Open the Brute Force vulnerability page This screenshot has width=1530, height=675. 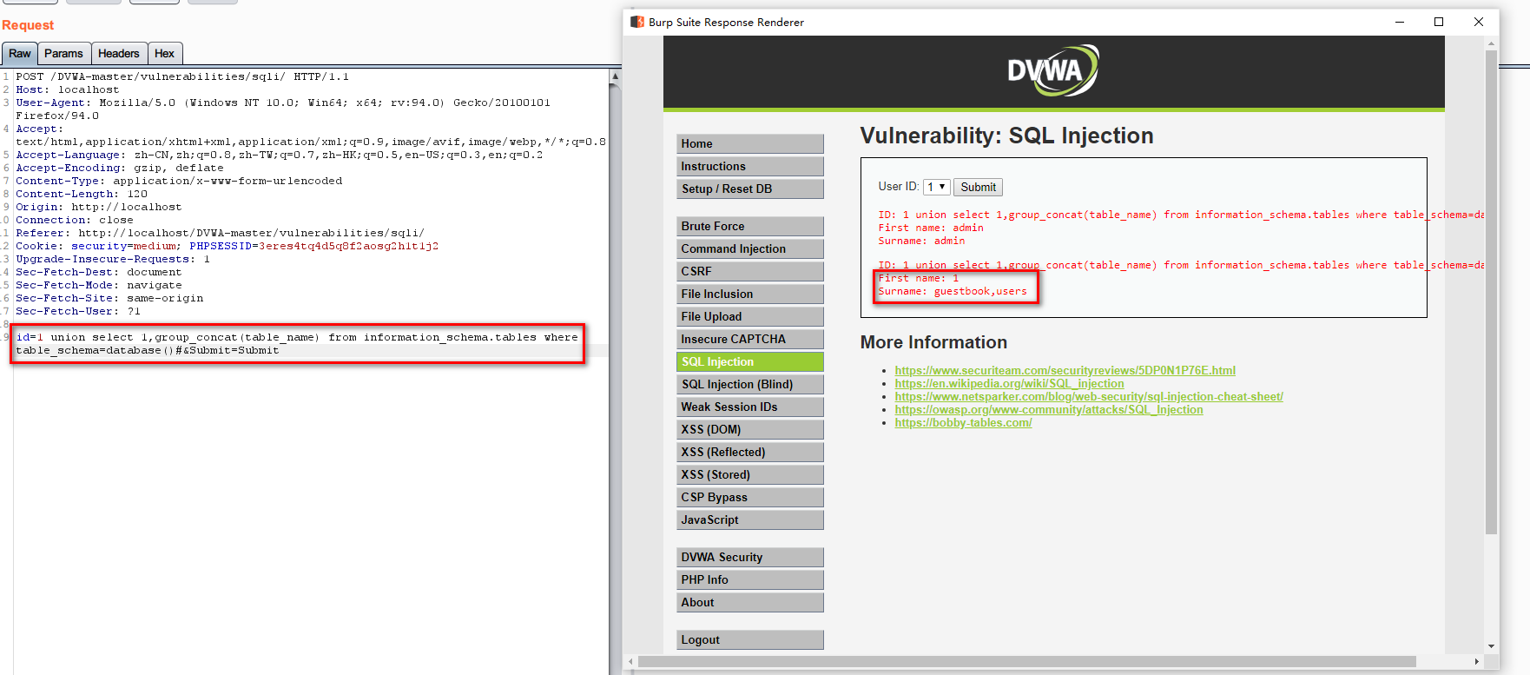750,227
